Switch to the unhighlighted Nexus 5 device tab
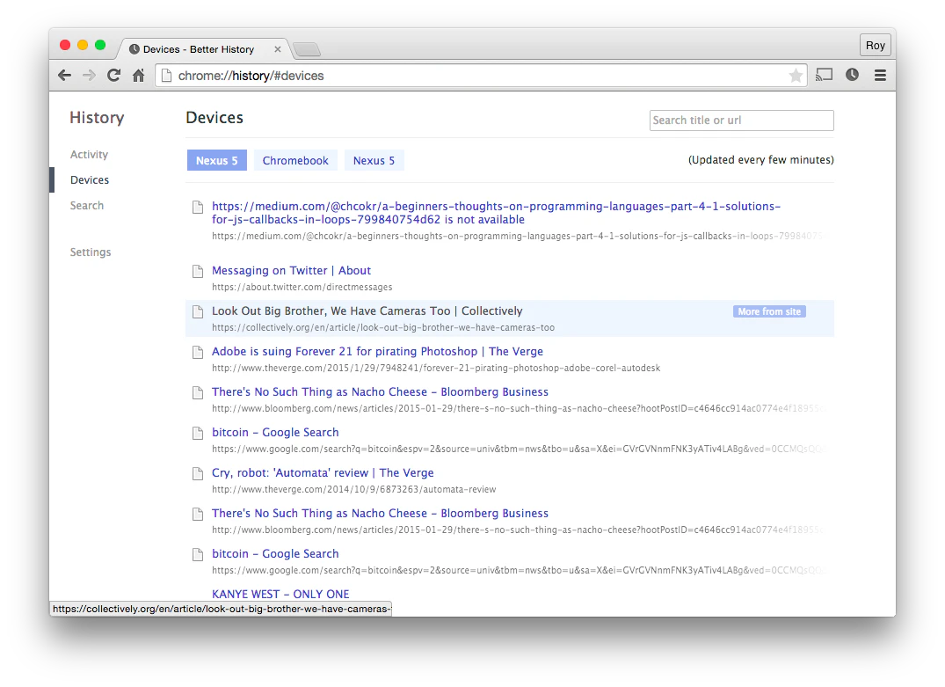This screenshot has width=945, height=687. (x=374, y=160)
